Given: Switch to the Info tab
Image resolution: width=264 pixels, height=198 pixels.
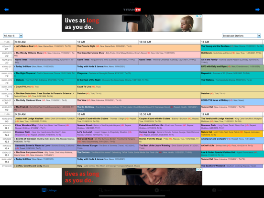Looking at the screenshot, I should [x=217, y=190].
